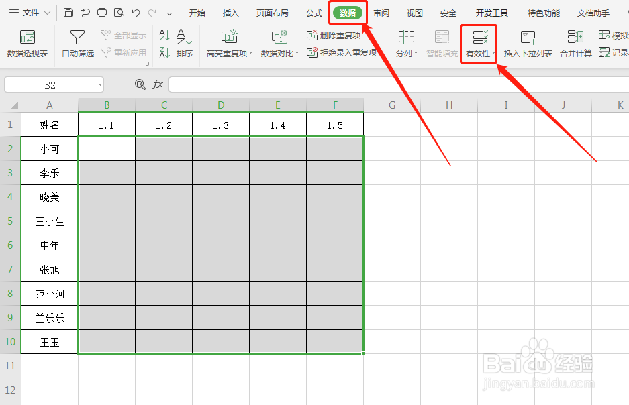Image resolution: width=629 pixels, height=405 pixels.
Task: Select column A header
Action: tap(50, 105)
